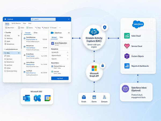The width and height of the screenshot is (161, 121).
Task: Switch to the Focused inbox tab
Action: pyautogui.click(x=28, y=33)
